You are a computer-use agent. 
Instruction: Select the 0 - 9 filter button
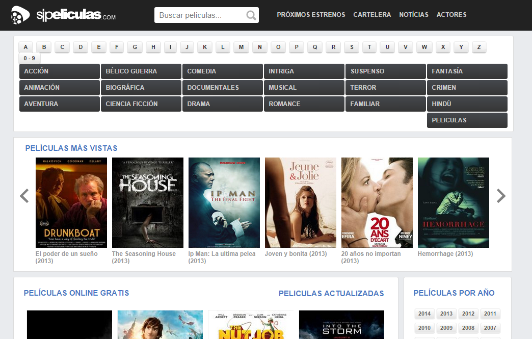(29, 58)
